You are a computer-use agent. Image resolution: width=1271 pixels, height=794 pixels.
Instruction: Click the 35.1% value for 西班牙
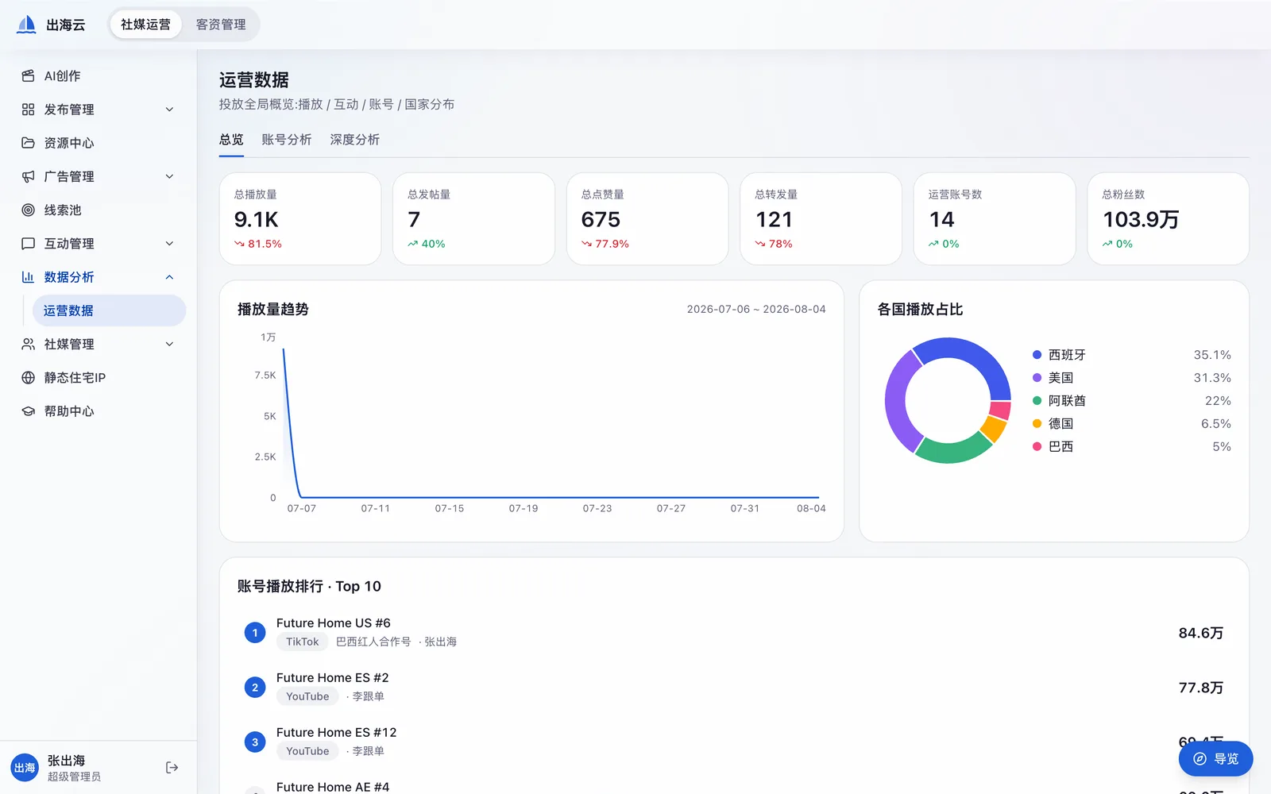(1212, 355)
